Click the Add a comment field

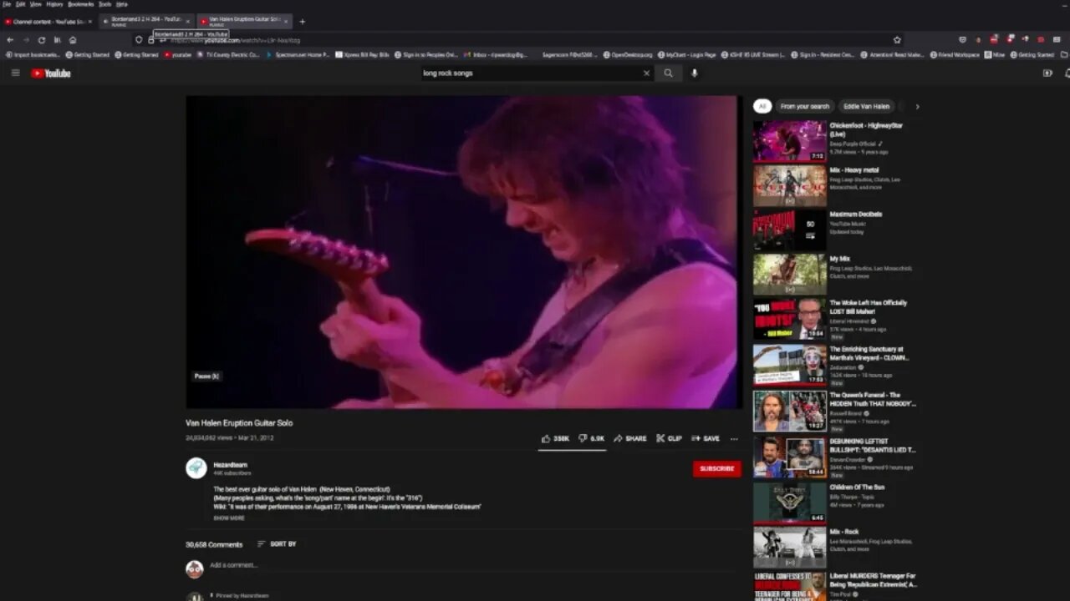click(475, 565)
